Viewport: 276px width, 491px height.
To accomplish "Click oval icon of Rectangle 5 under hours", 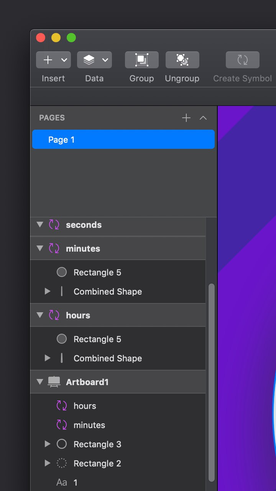I will click(x=62, y=339).
